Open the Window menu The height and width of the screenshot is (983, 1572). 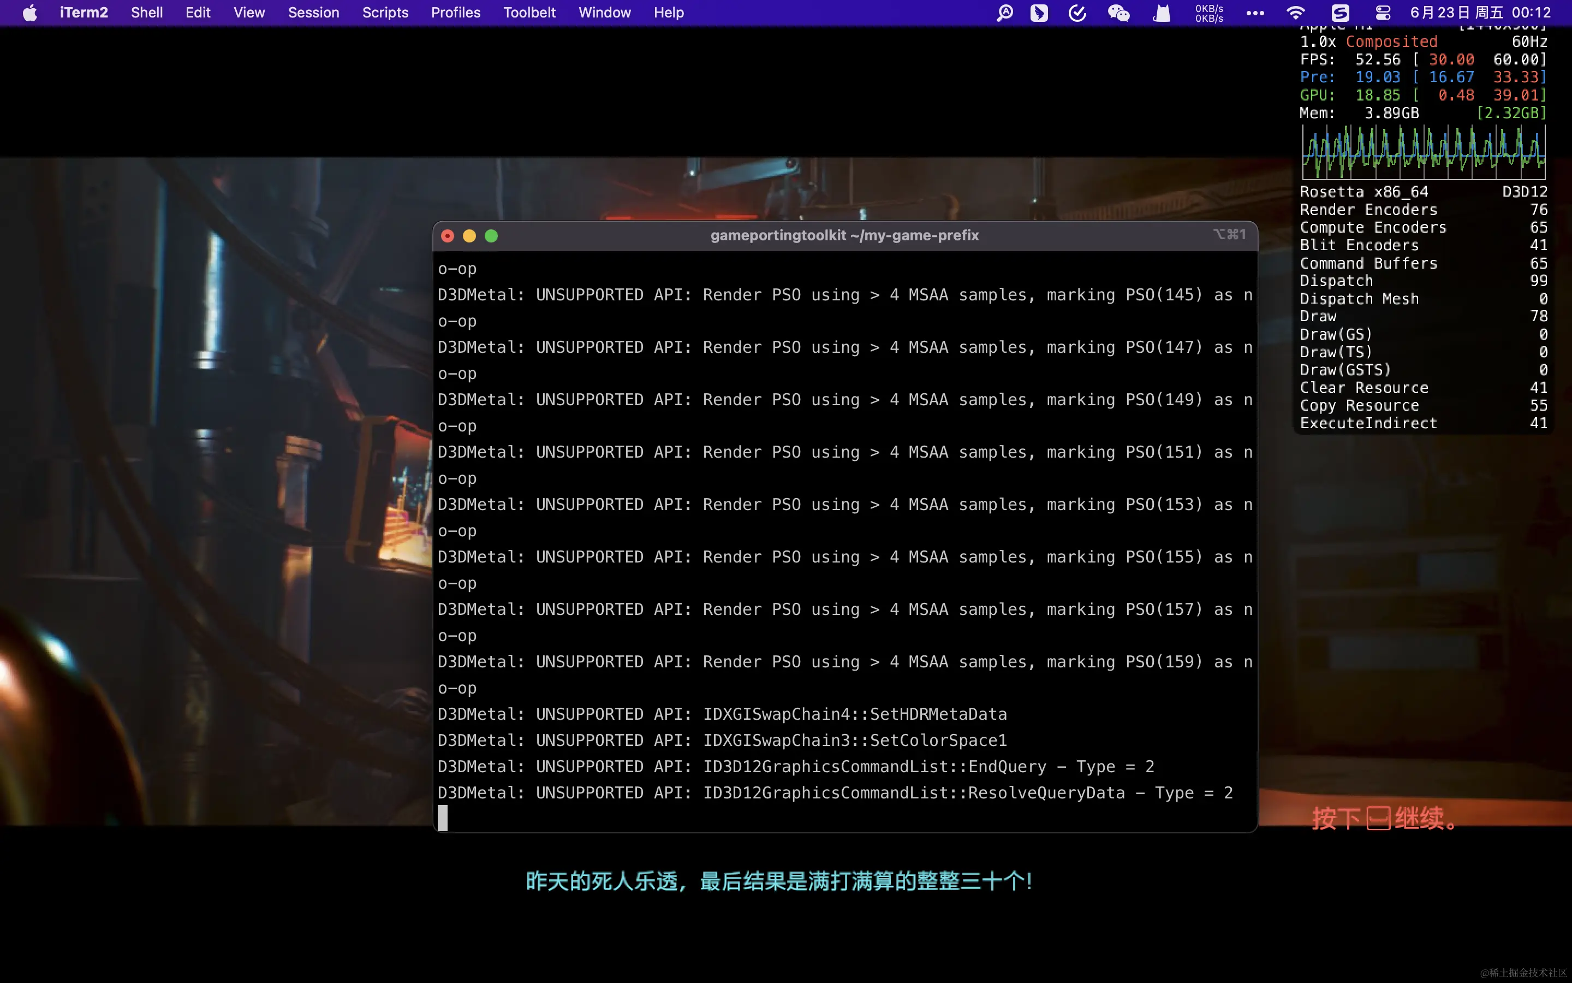pos(604,13)
